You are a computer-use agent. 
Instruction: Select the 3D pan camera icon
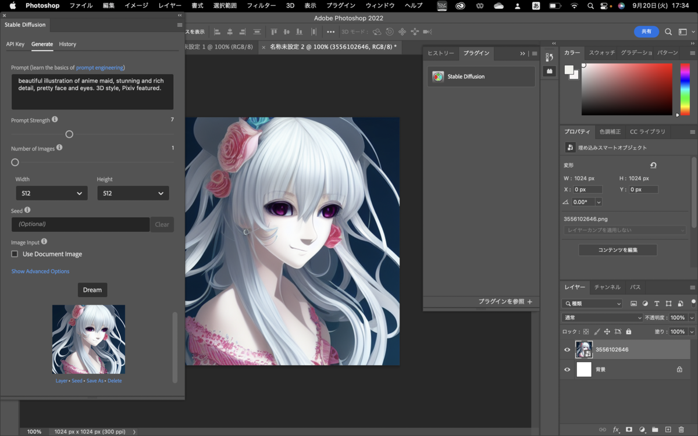pyautogui.click(x=402, y=32)
